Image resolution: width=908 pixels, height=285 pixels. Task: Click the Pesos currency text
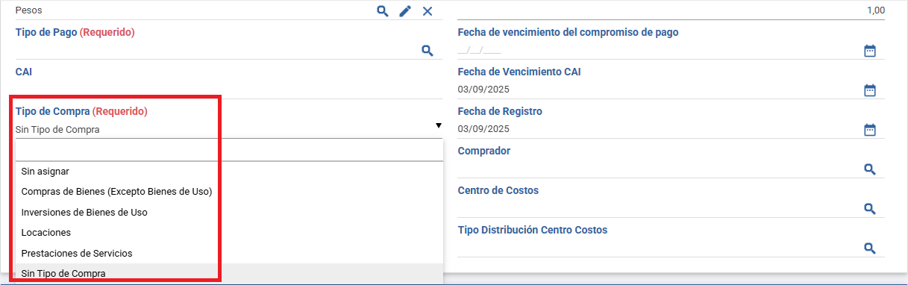tap(28, 10)
